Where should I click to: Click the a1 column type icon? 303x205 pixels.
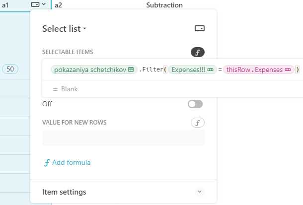point(35,4)
